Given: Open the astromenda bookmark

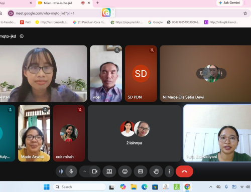Looking at the screenshot, I should coord(52,22).
